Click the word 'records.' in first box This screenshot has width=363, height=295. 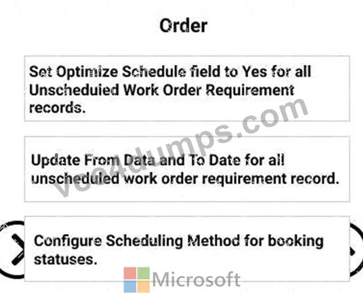tap(58, 108)
